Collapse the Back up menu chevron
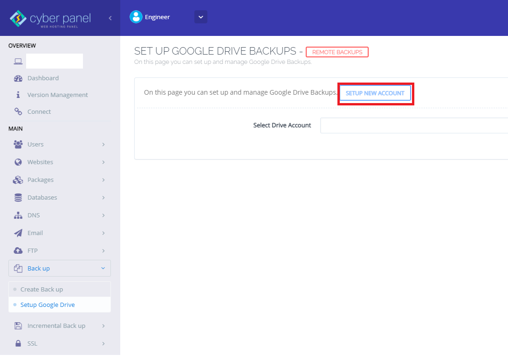This screenshot has width=508, height=361. pyautogui.click(x=103, y=268)
